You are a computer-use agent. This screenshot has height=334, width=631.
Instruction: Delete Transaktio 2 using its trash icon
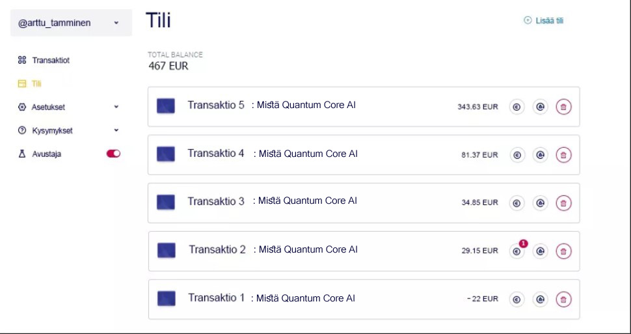tap(563, 251)
